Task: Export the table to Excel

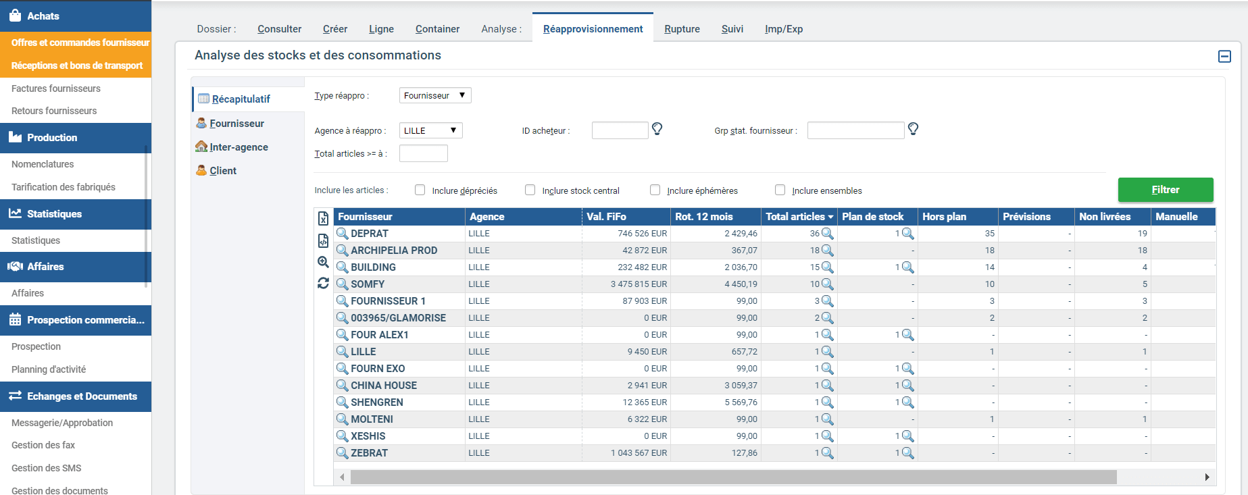Action: [x=323, y=218]
